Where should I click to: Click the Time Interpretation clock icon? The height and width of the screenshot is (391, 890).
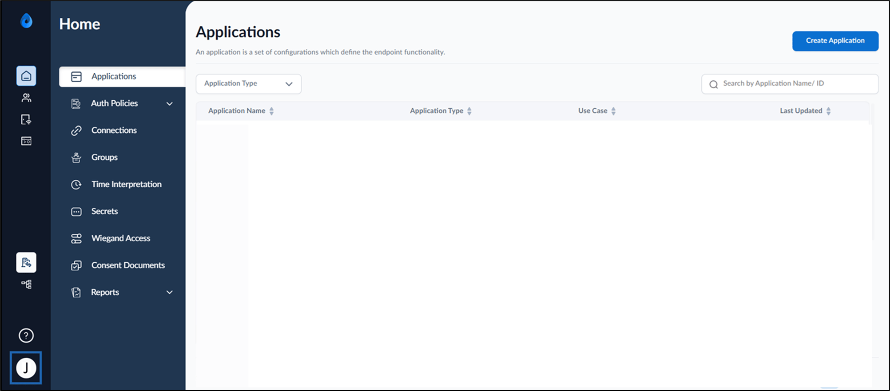76,184
